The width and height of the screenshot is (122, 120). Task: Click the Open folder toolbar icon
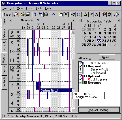22,15
